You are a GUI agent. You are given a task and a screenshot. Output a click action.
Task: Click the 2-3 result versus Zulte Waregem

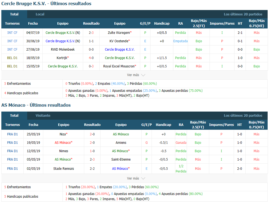click(x=91, y=33)
